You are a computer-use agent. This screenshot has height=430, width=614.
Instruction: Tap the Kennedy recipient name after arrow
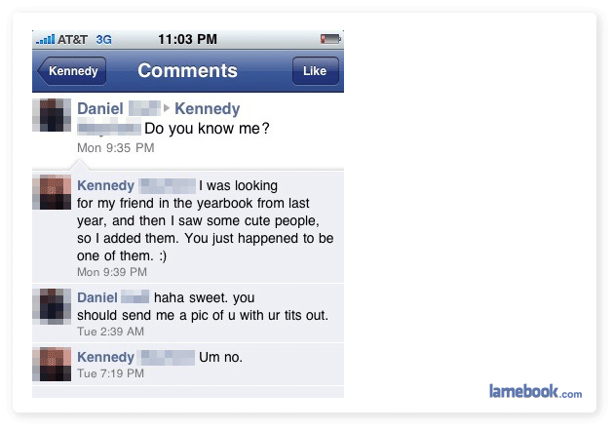point(207,109)
